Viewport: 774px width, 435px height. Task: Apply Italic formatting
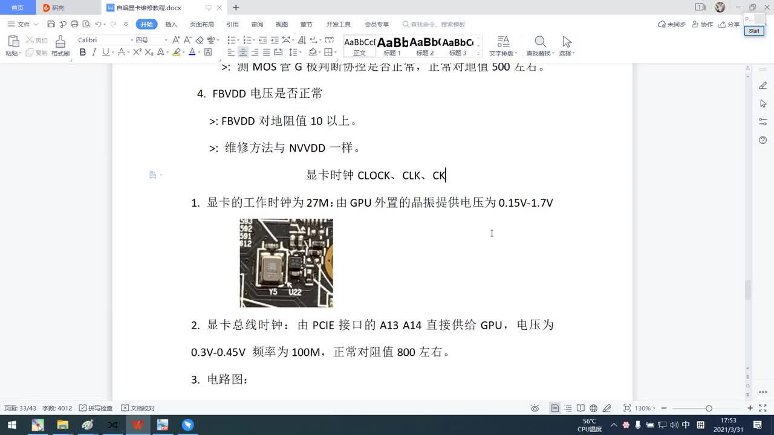[94, 53]
